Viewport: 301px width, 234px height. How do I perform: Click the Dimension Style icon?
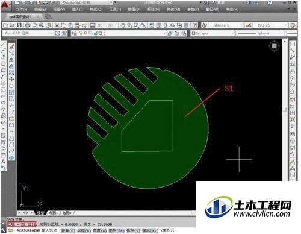tap(249, 25)
